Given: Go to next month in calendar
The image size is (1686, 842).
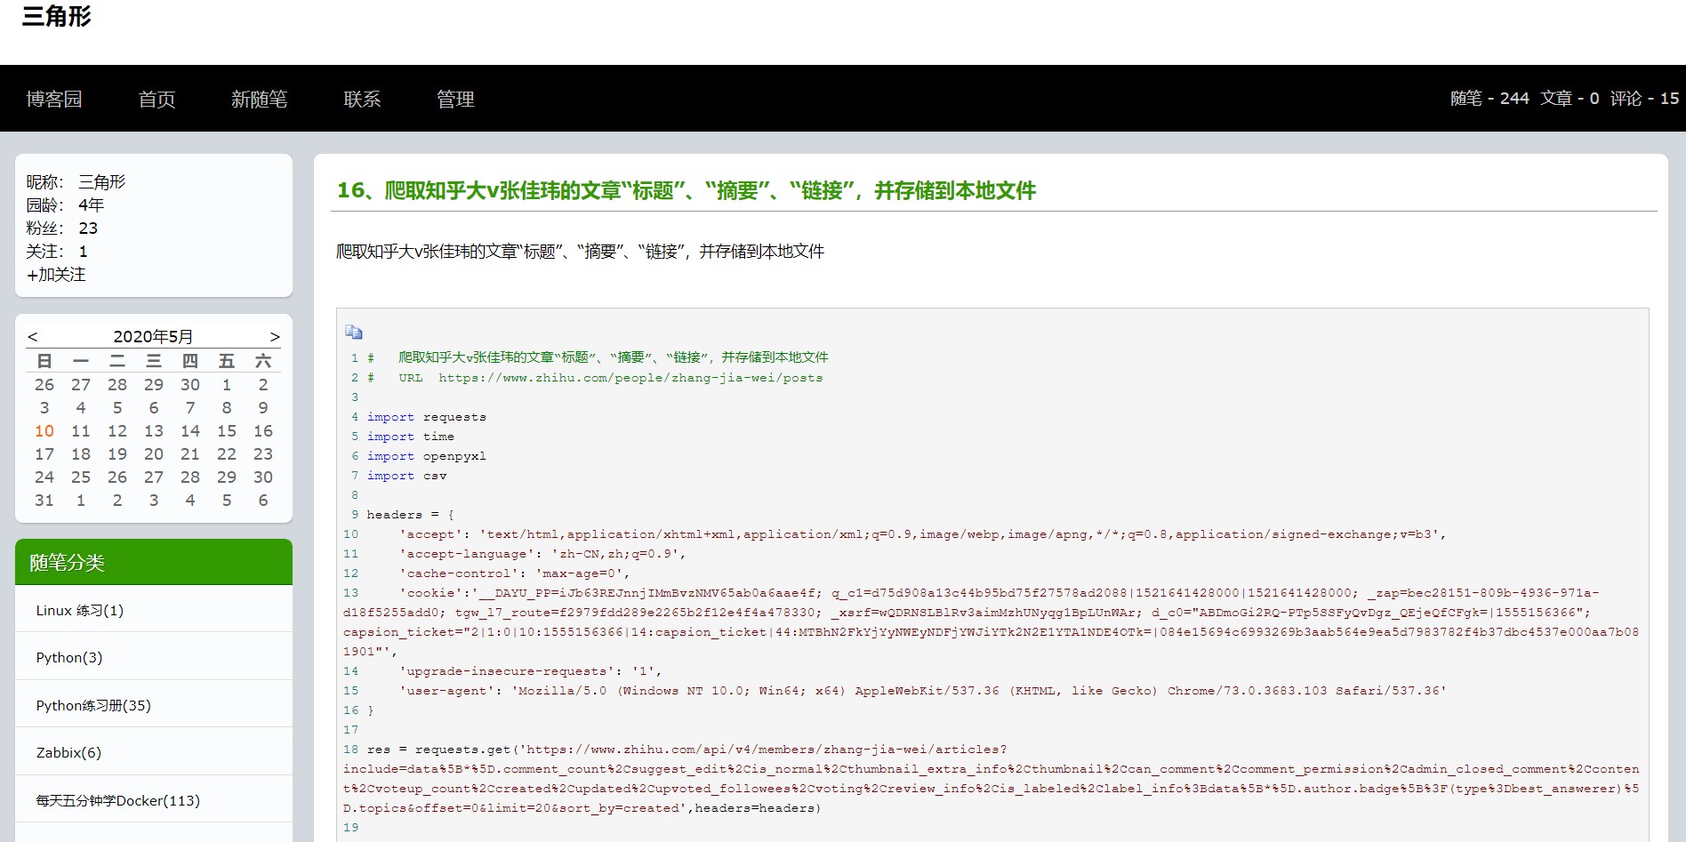Looking at the screenshot, I should coord(275,337).
